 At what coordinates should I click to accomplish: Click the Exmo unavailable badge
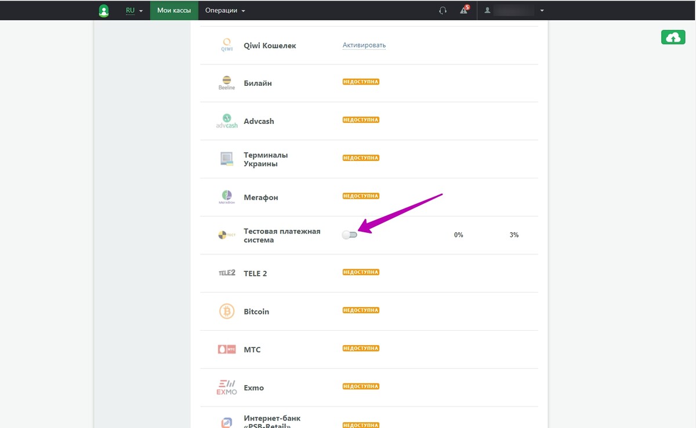361,386
